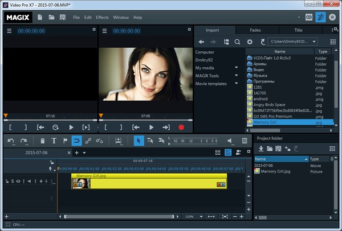Play the program monitor video

(152, 127)
